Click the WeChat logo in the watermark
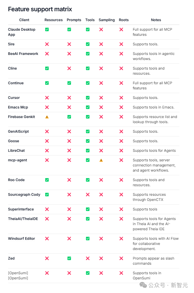The height and width of the screenshot is (293, 194). coord(143,285)
